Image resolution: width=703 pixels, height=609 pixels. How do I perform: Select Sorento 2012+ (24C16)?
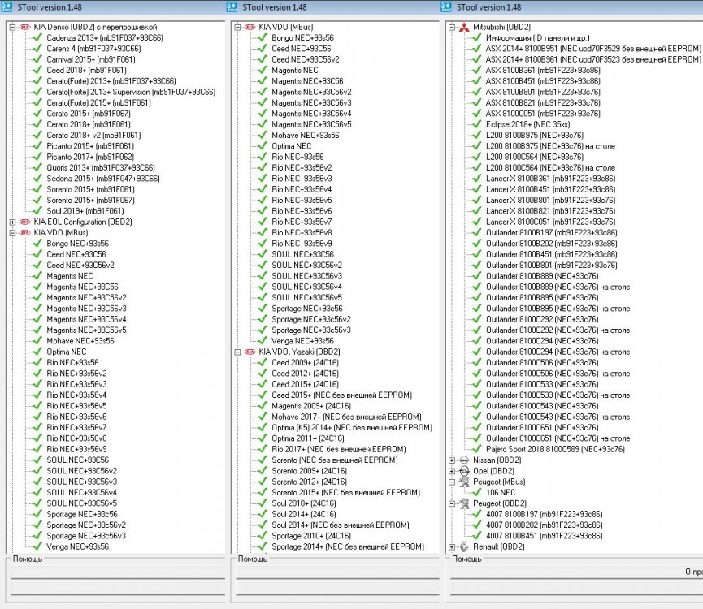[x=310, y=482]
